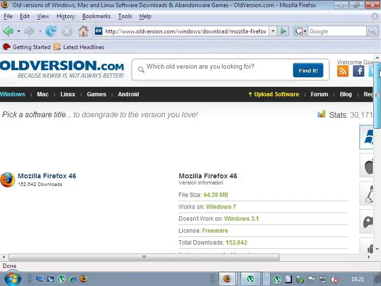The width and height of the screenshot is (381, 286).
Task: Open the History menu
Action: 66,16
